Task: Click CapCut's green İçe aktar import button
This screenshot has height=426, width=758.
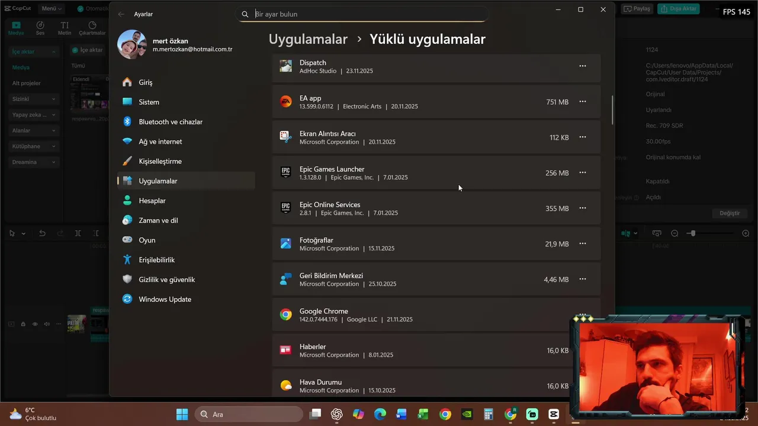Action: (88, 50)
